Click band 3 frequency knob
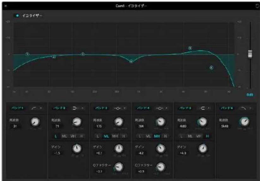The image size is (260, 181). (119, 122)
